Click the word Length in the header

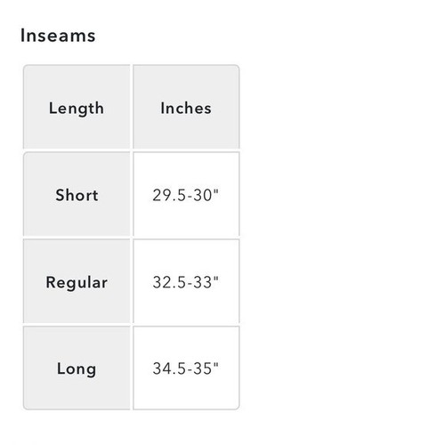coord(77,109)
